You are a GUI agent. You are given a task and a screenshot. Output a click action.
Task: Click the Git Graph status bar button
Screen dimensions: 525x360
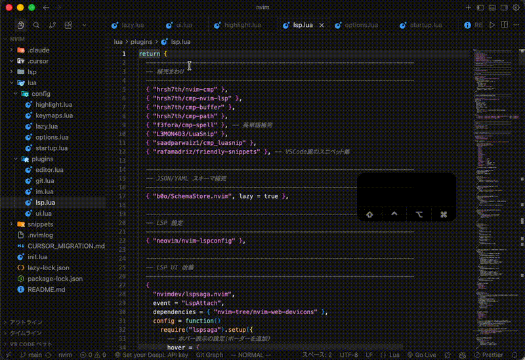point(210,355)
